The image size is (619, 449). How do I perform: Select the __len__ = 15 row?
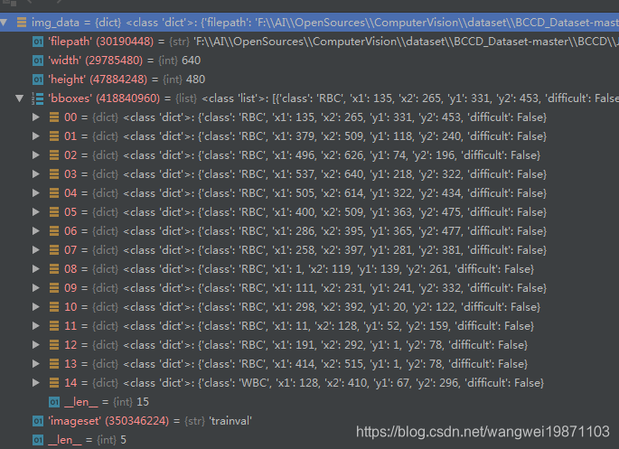pos(309,402)
